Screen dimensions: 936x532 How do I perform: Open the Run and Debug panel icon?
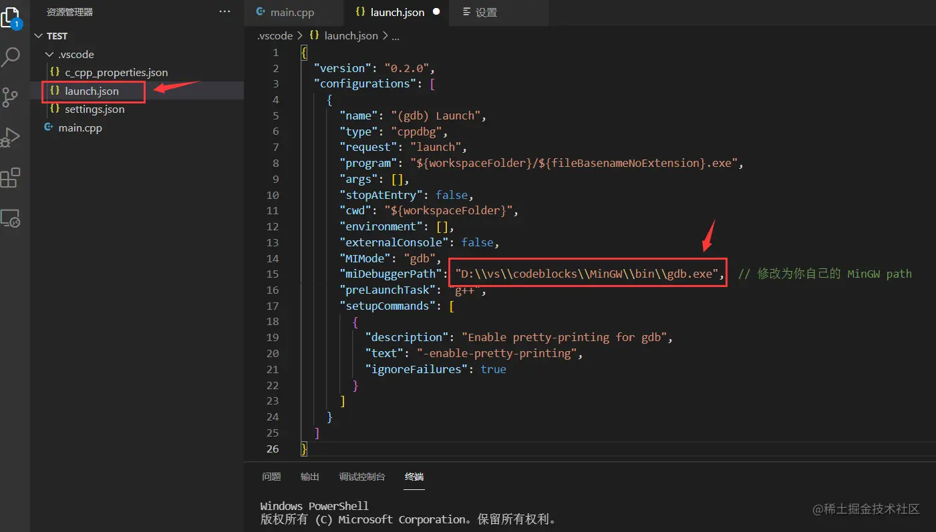click(x=11, y=137)
